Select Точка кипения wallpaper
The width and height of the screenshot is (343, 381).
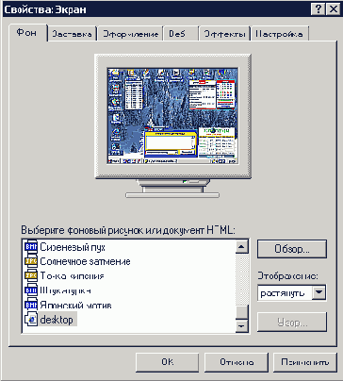(72, 276)
